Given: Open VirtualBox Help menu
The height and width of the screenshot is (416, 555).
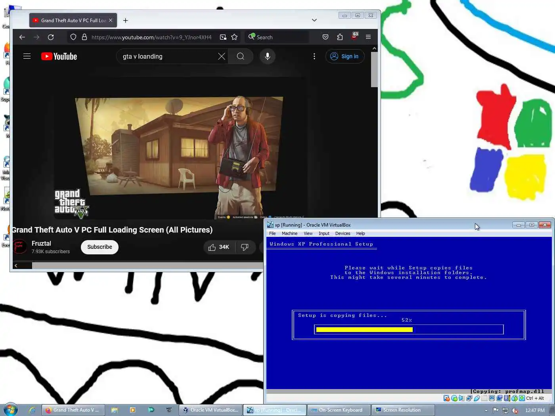Looking at the screenshot, I should click(x=360, y=233).
